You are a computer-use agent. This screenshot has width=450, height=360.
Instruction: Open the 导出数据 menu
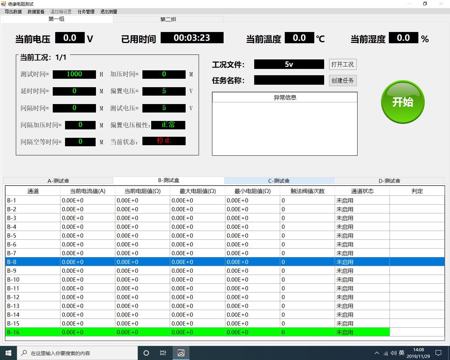click(x=13, y=12)
